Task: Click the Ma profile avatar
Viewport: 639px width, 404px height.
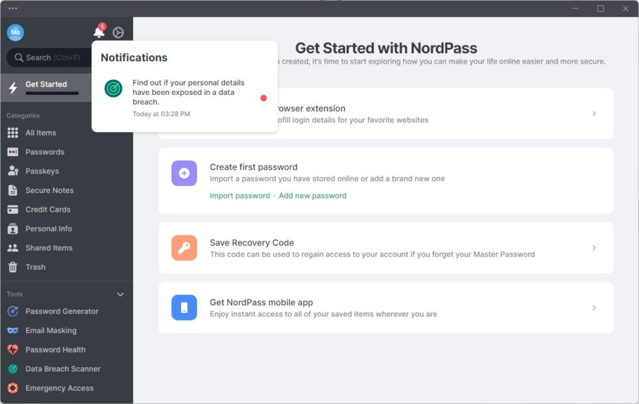Action: (16, 32)
